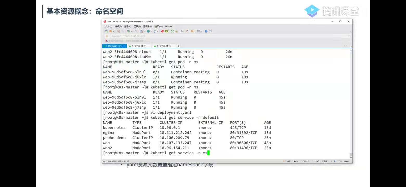Open the 选项卡(B) menu
This screenshot has width=406, height=187.
point(148,26)
